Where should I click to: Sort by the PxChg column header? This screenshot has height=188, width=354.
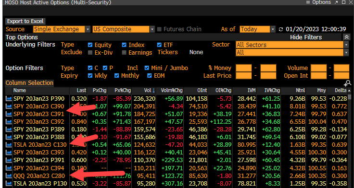pos(97,91)
